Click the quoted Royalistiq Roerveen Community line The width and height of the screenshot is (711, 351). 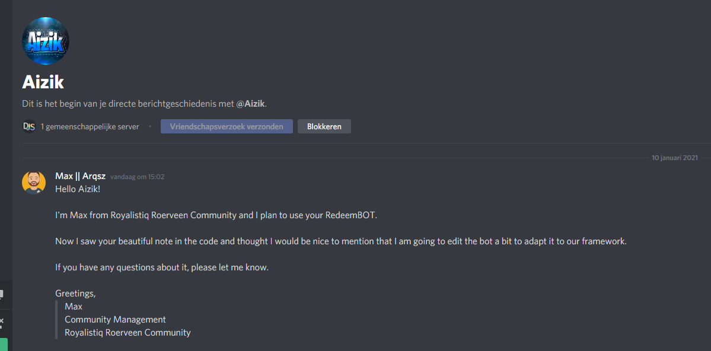pyautogui.click(x=127, y=333)
